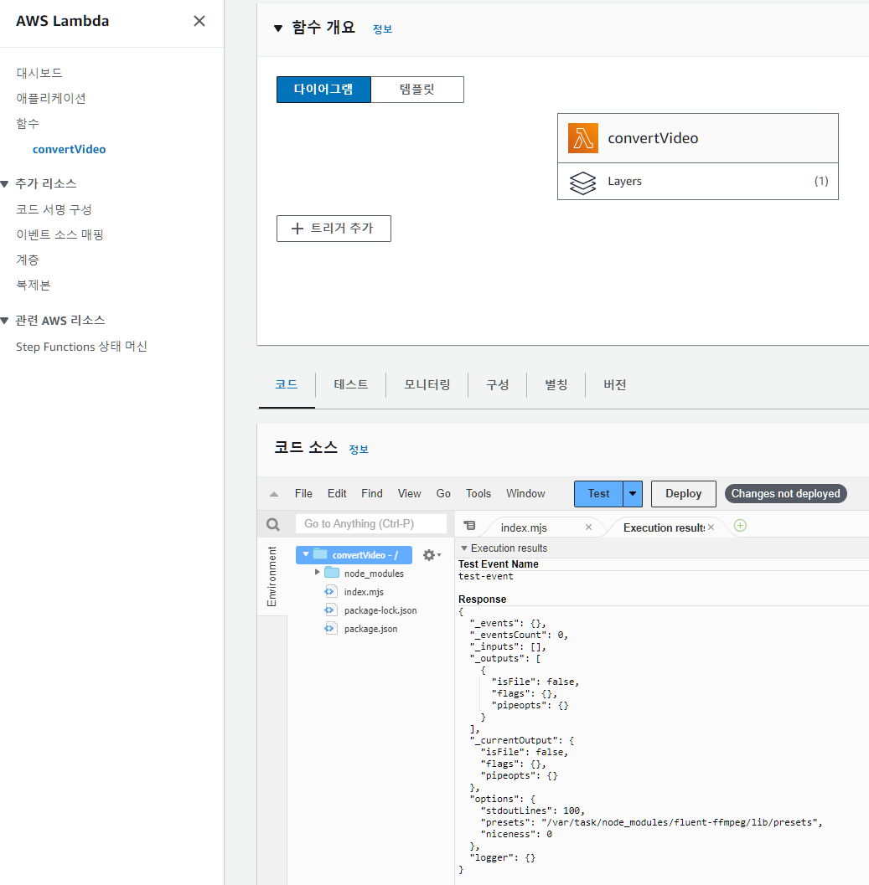
Task: Select the 다이어그램 view toggle
Action: 323,90
